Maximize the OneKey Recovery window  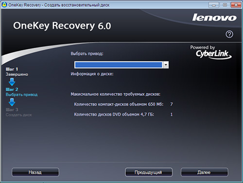225,5
